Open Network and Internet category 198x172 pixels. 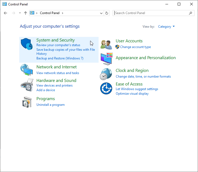56,67
